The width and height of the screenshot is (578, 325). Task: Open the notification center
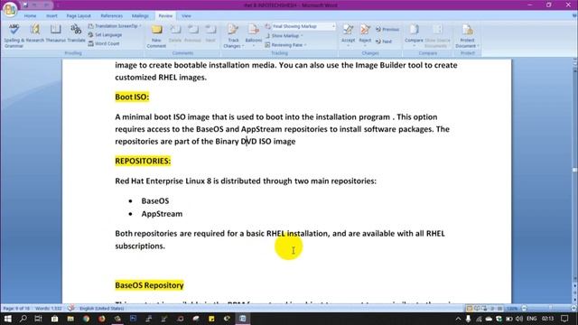564,319
